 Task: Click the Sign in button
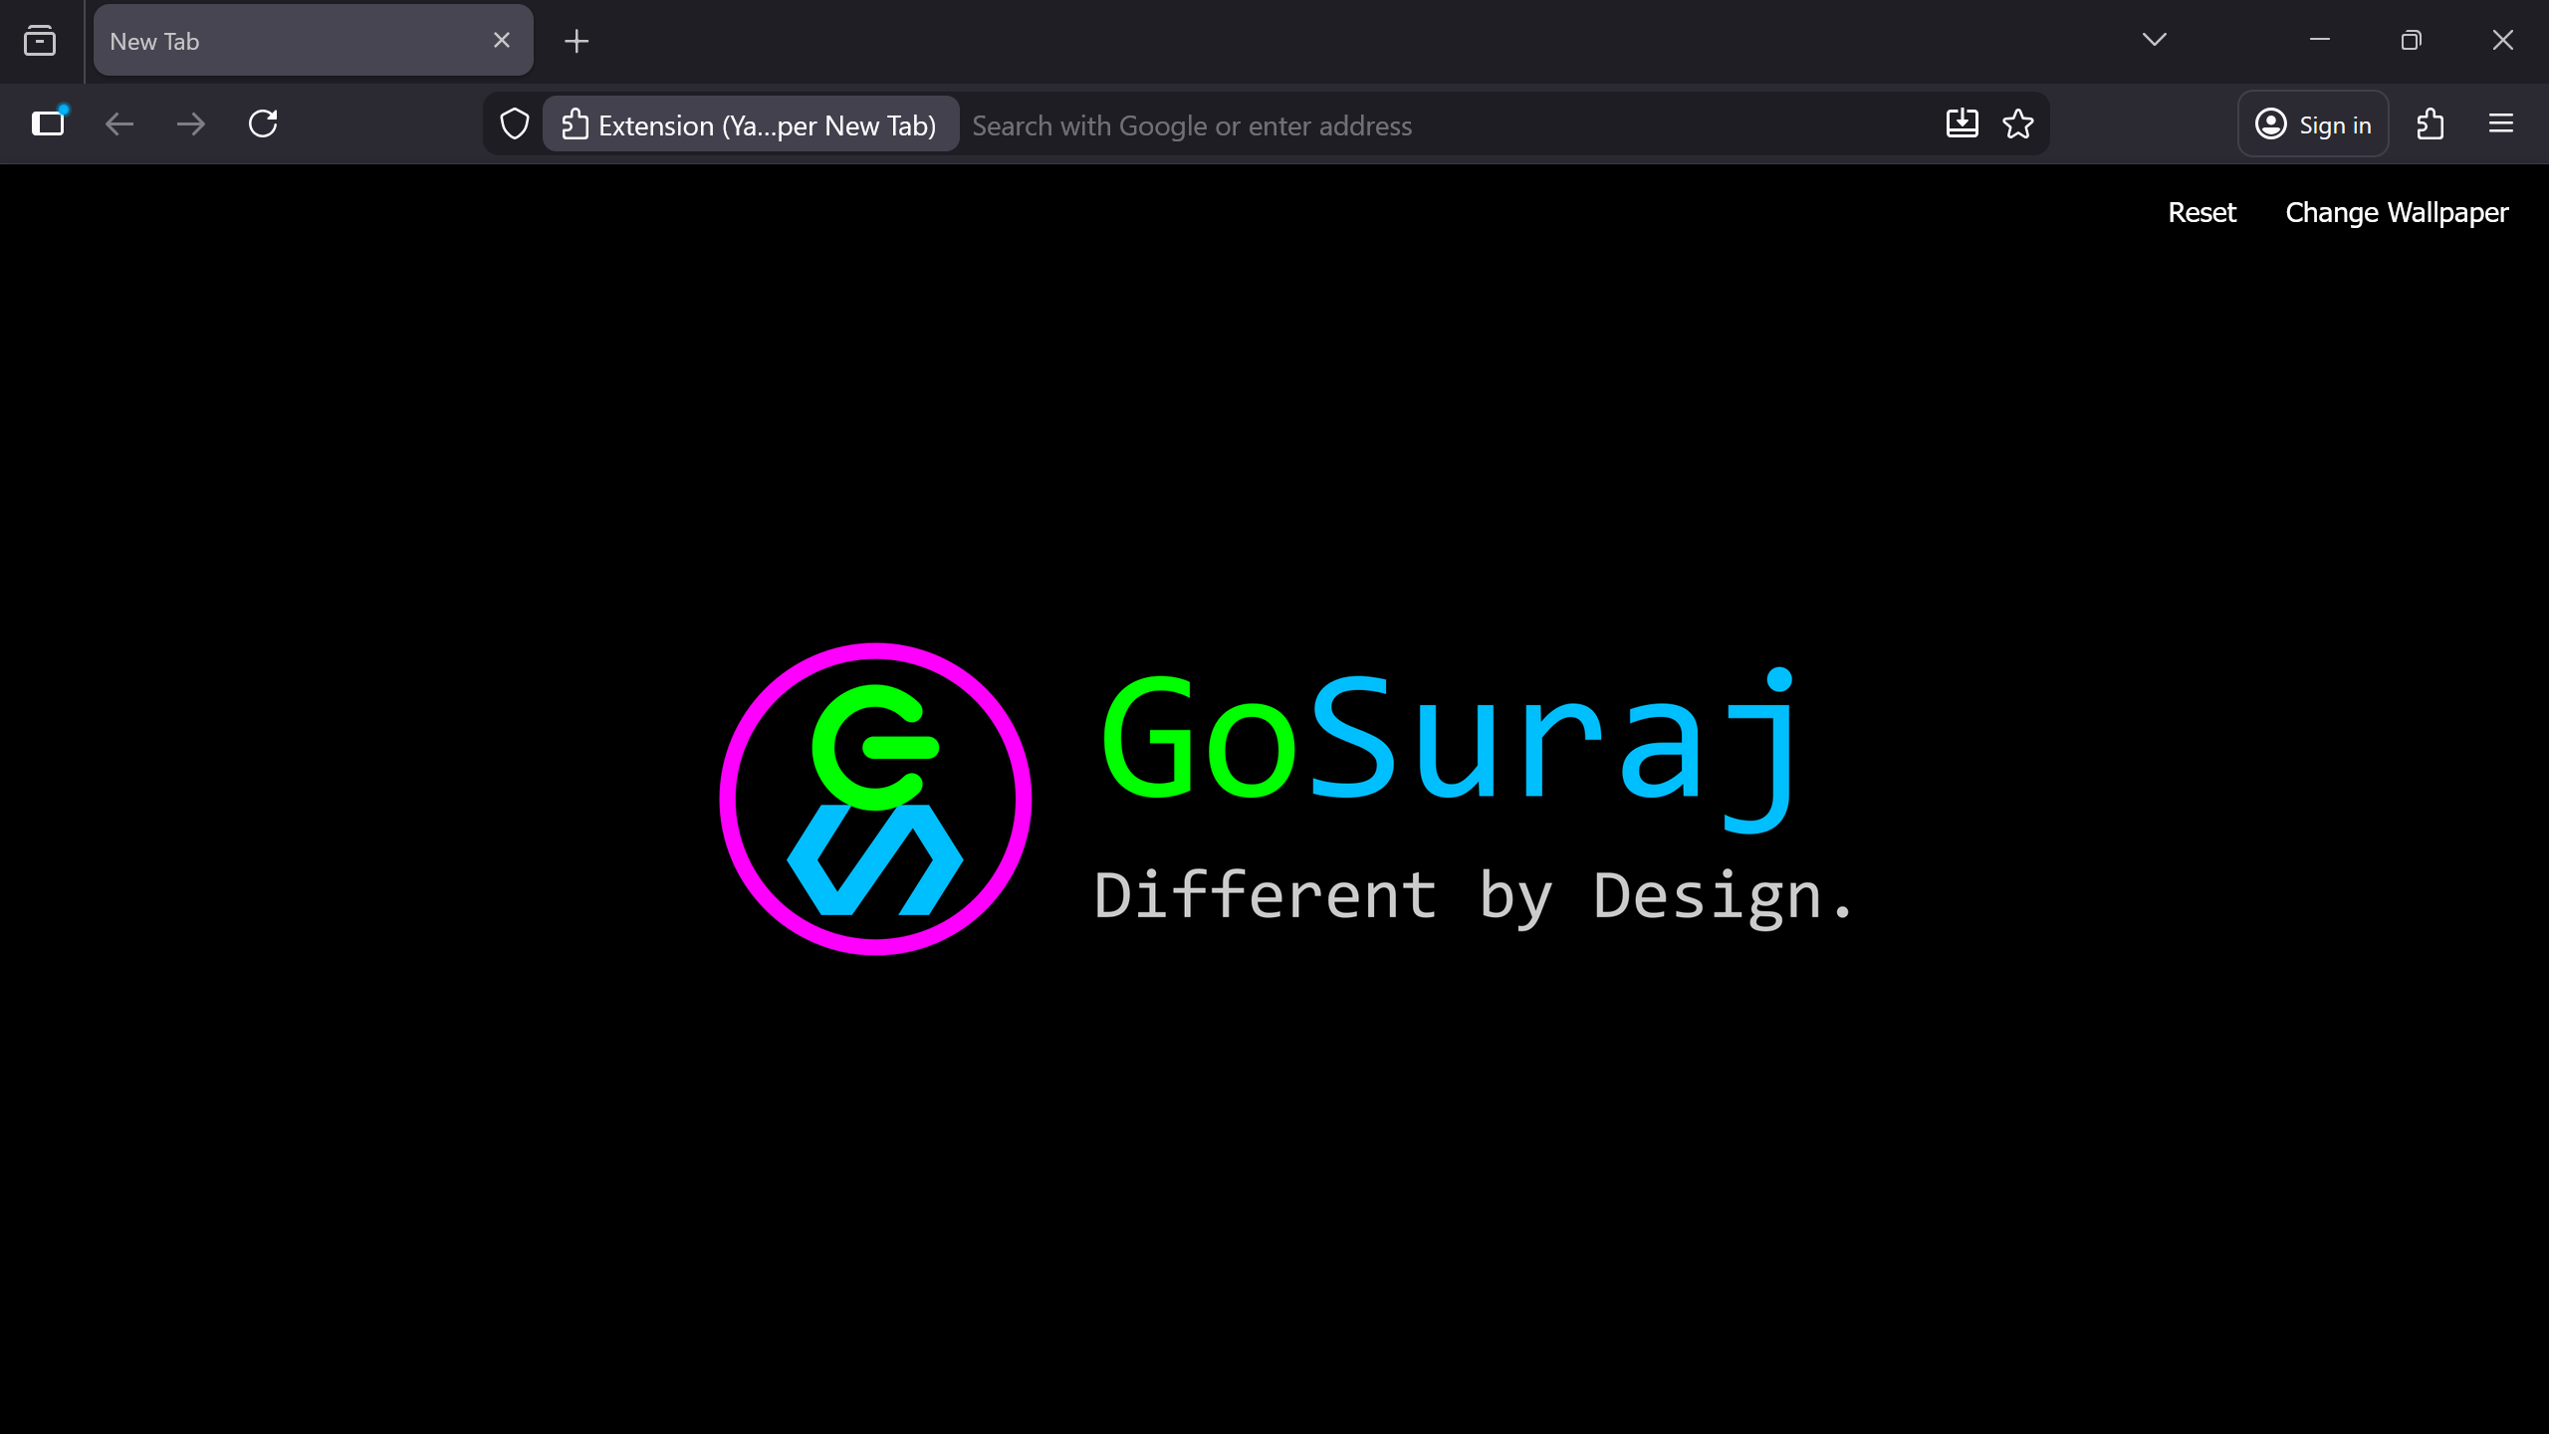tap(2312, 123)
